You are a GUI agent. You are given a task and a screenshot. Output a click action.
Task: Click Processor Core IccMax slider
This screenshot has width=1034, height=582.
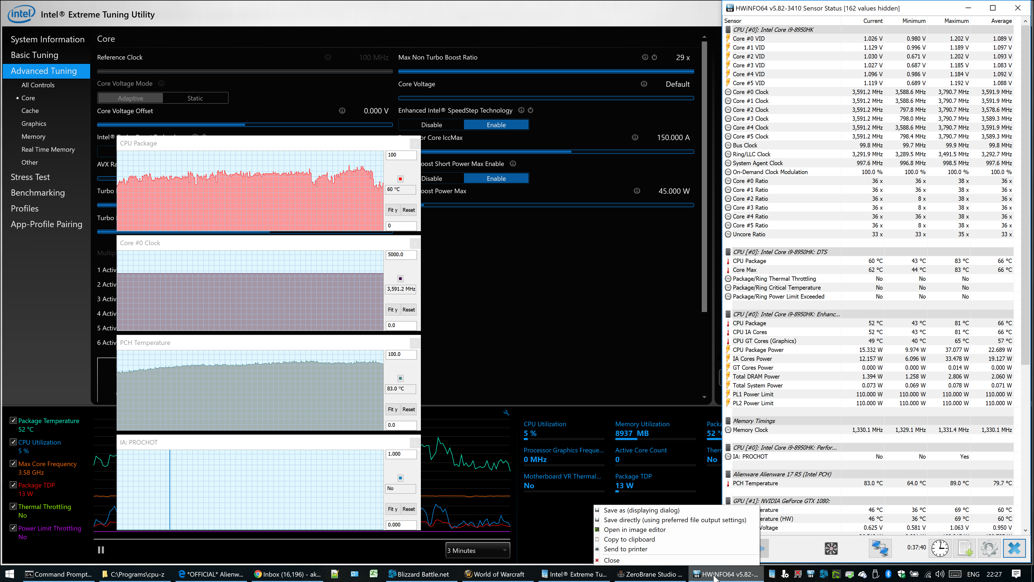click(557, 152)
